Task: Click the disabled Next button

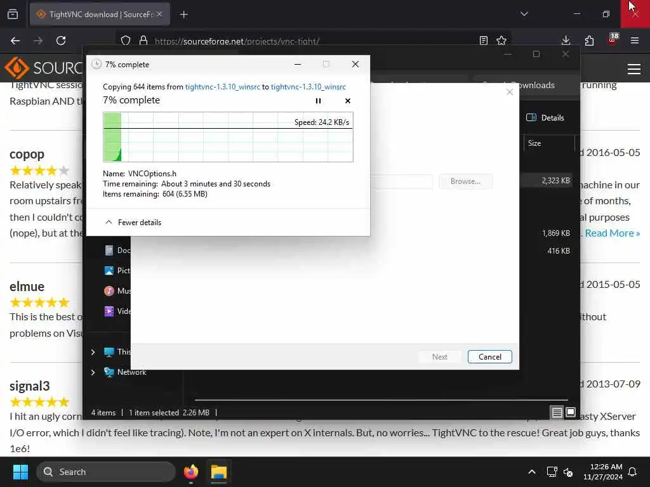Action: click(x=439, y=356)
